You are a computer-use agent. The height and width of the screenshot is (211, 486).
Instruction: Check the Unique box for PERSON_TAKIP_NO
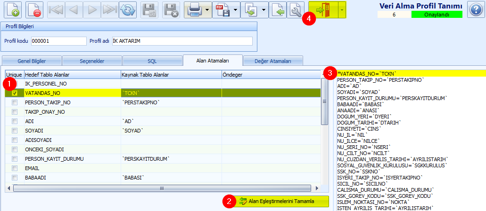click(15, 102)
